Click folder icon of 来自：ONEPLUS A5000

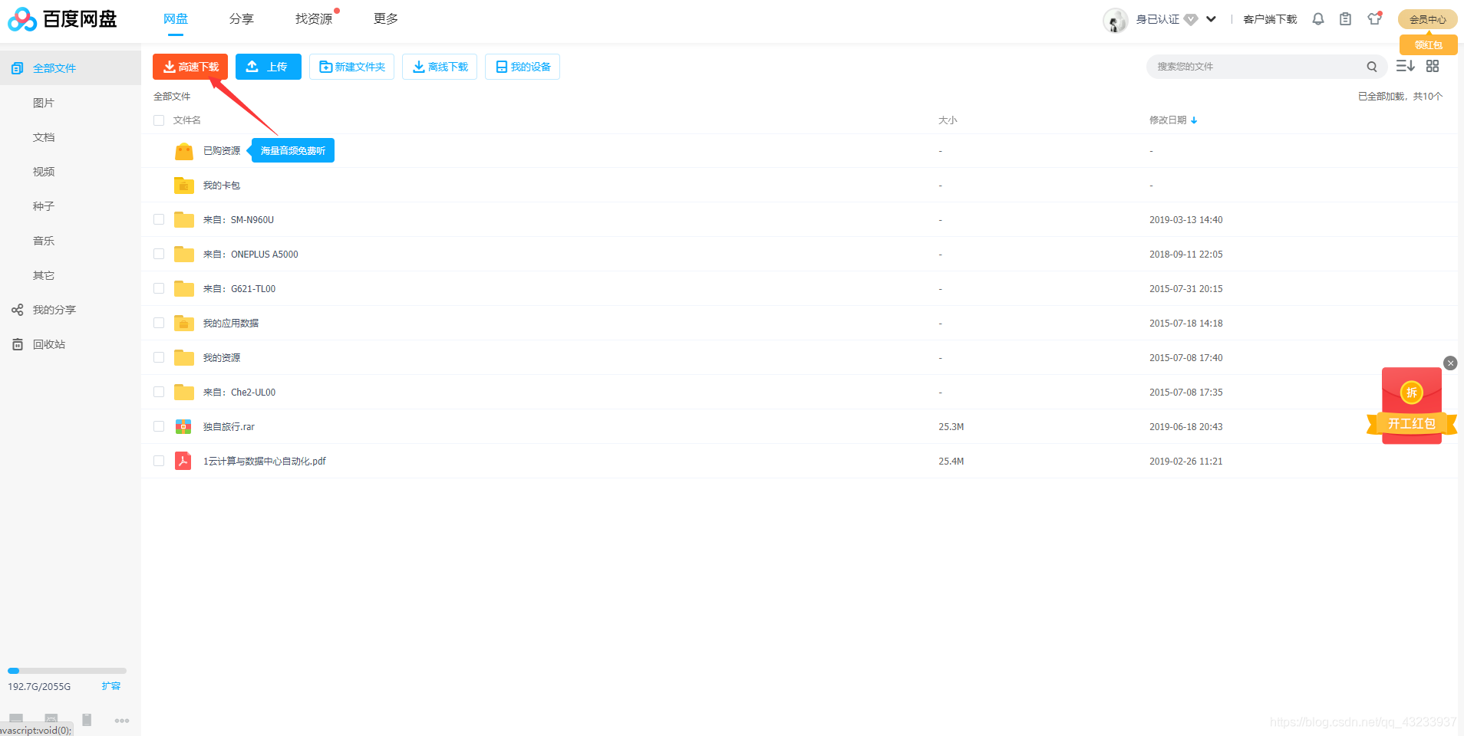pyautogui.click(x=183, y=255)
